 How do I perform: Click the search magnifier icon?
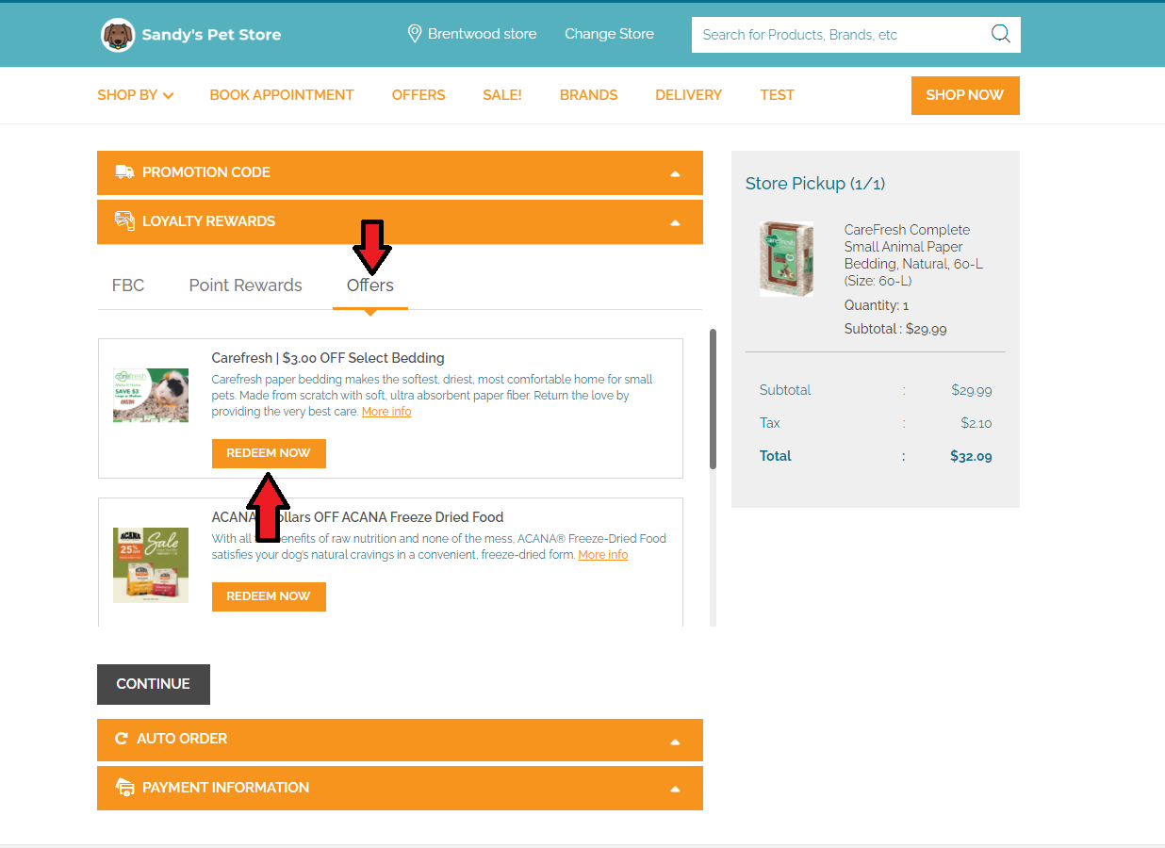[1000, 35]
